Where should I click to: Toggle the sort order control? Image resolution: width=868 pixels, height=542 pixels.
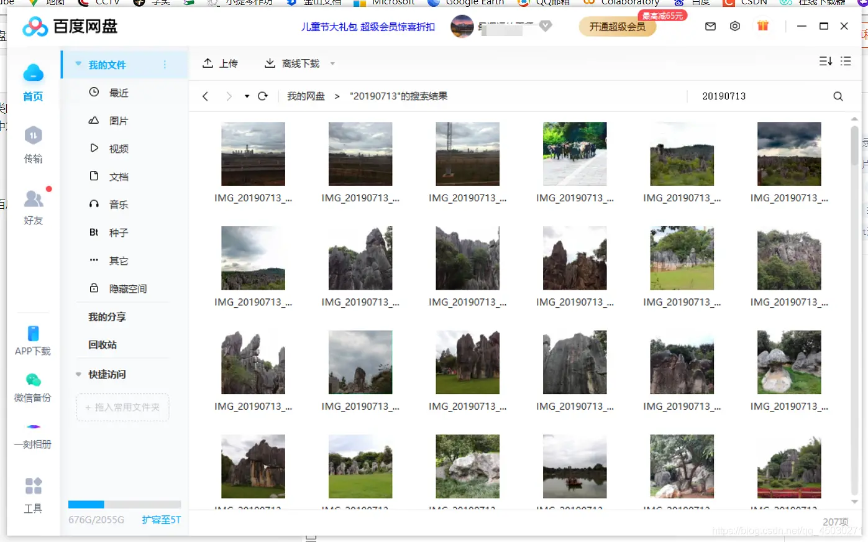[x=825, y=61]
